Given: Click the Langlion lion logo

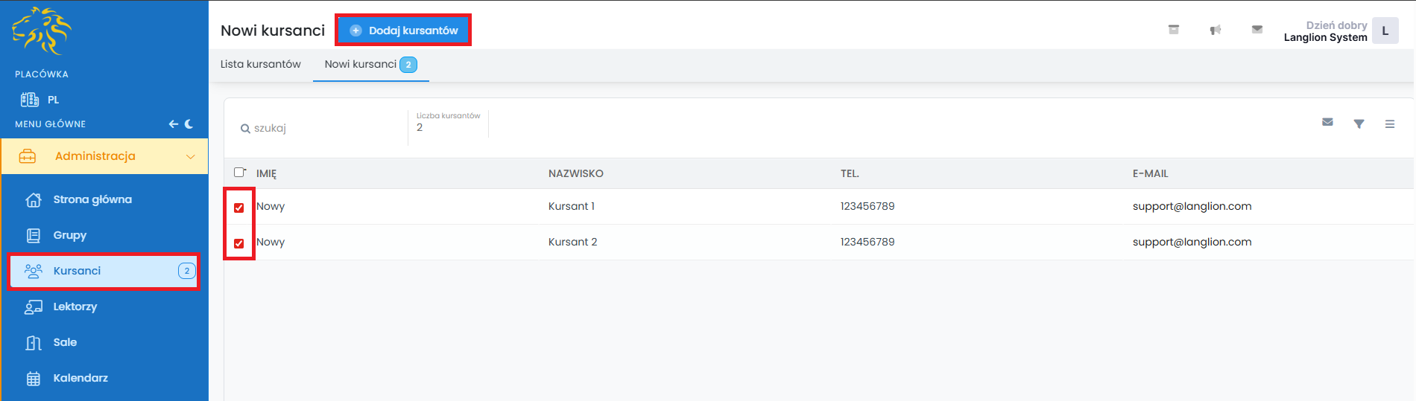Looking at the screenshot, I should coord(42,31).
